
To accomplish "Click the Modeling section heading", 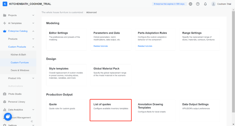I will (53, 23).
